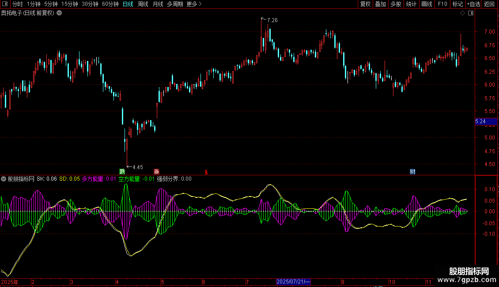Expand the 更多 timeframe options
499x287 pixels.
(x=194, y=4)
